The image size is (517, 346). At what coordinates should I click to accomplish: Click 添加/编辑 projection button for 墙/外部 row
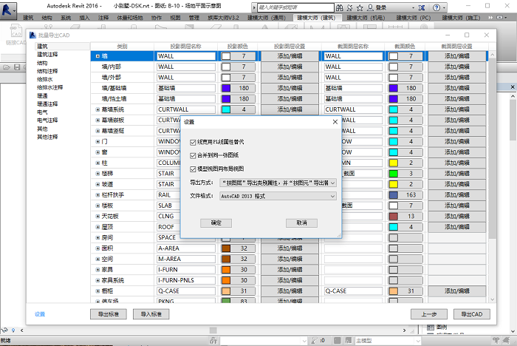(x=290, y=77)
